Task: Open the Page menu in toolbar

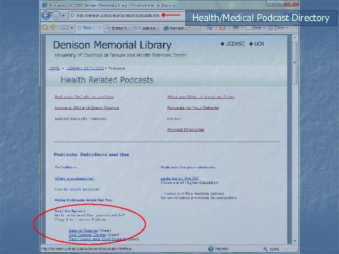Action: [255, 28]
